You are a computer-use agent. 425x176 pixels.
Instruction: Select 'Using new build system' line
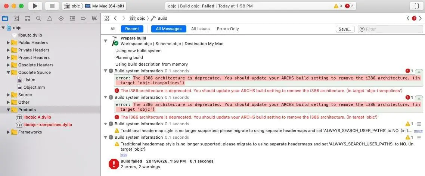click(138, 51)
